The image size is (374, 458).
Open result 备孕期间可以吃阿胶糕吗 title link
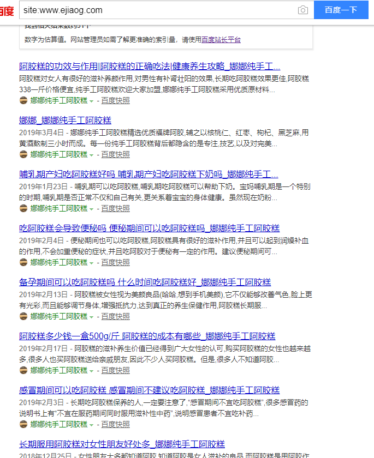[x=145, y=282]
